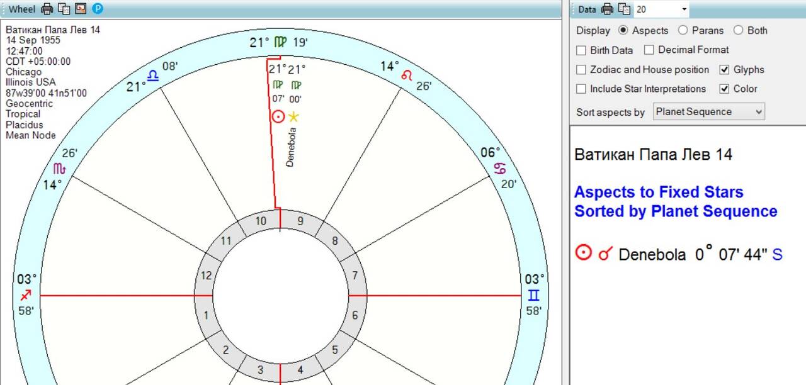This screenshot has width=806, height=385.
Task: Click the Leo glyph on the zodiac ring
Action: (x=407, y=75)
